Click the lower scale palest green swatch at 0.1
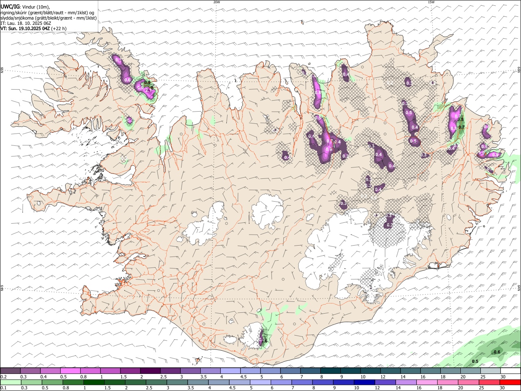The width and height of the screenshot is (521, 391). click(x=10, y=382)
